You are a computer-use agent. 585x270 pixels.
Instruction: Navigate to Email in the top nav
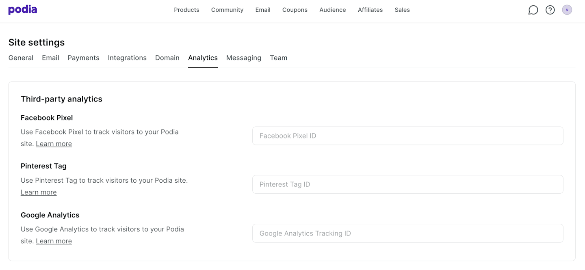[263, 10]
